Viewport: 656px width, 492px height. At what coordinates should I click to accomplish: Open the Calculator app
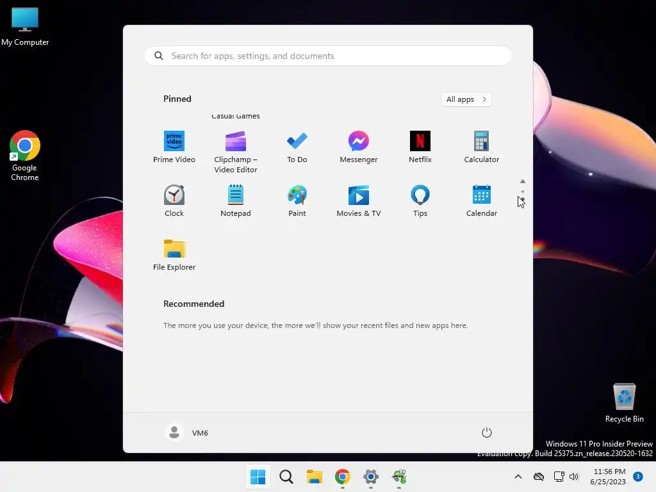click(482, 147)
